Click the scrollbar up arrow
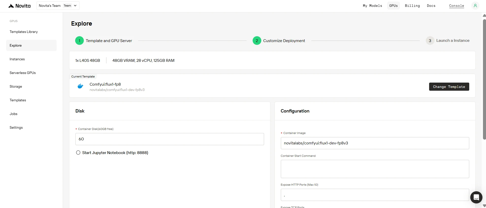This screenshot has width=486, height=208. coord(484,15)
